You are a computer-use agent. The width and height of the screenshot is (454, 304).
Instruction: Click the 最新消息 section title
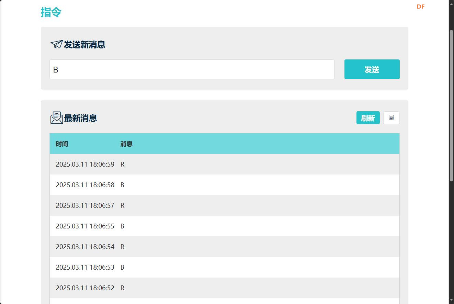(x=80, y=118)
